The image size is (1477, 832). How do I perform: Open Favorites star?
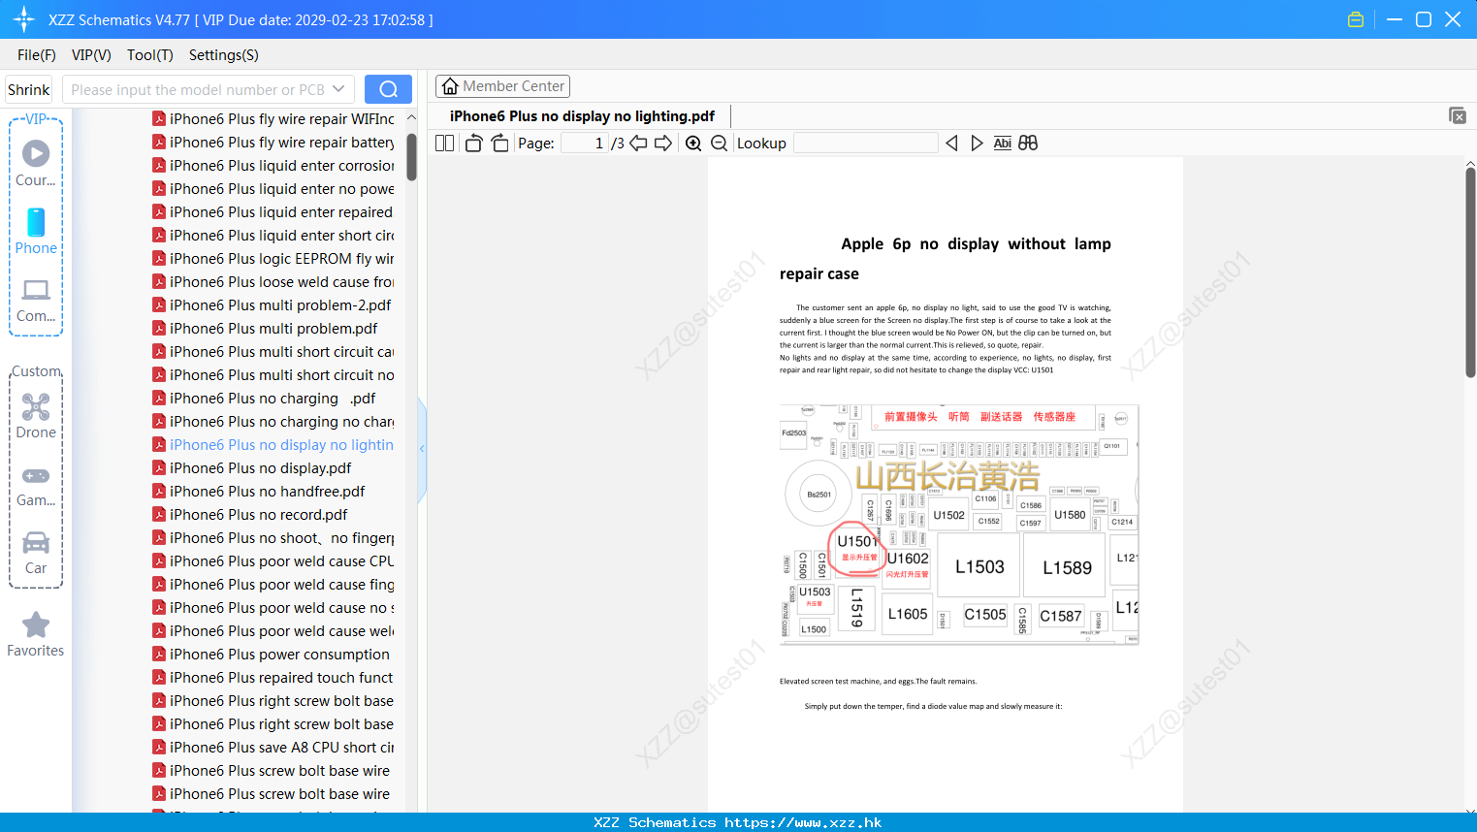click(36, 635)
